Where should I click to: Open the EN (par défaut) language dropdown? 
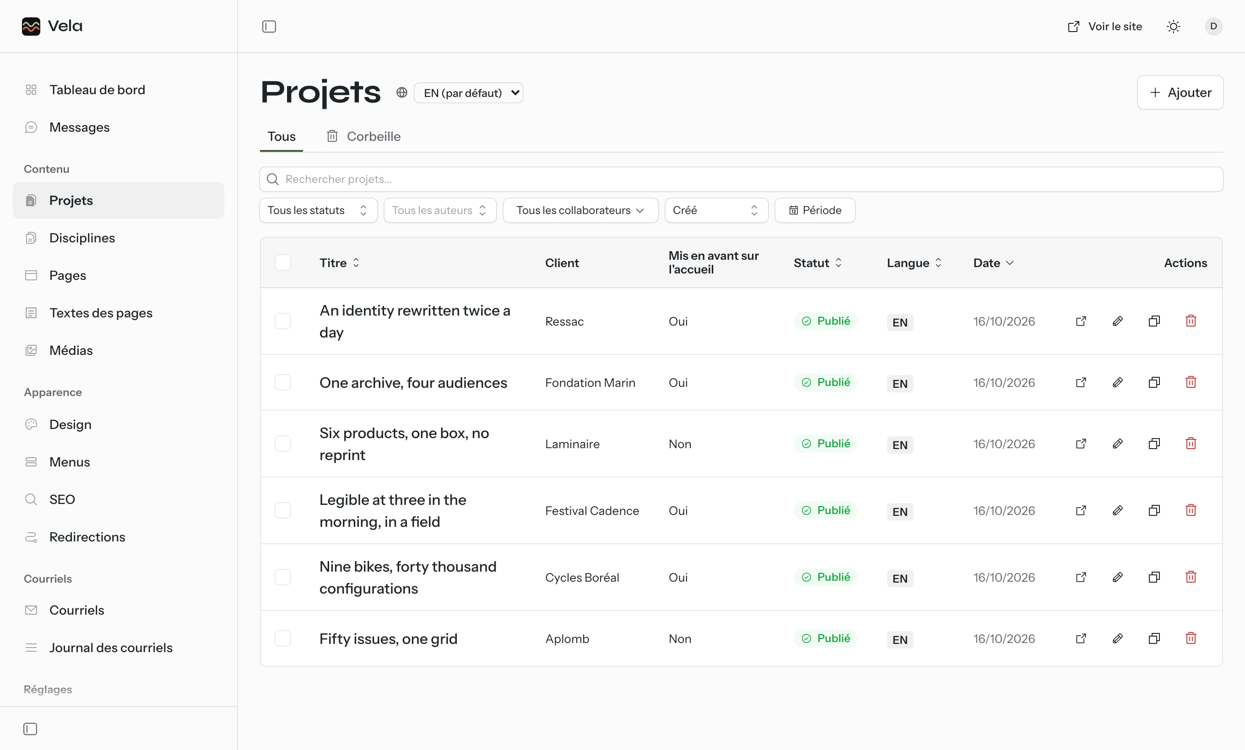[468, 93]
